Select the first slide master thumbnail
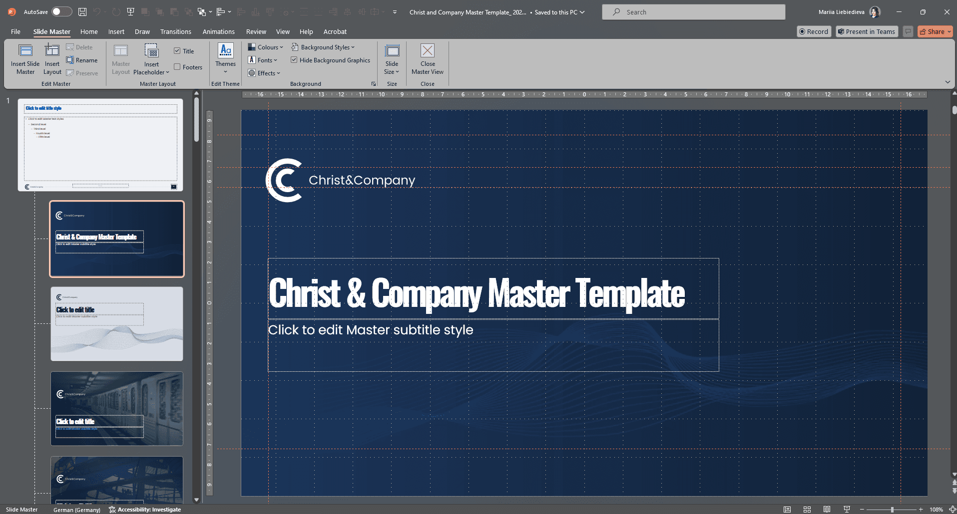This screenshot has height=514, width=957. tap(100, 145)
